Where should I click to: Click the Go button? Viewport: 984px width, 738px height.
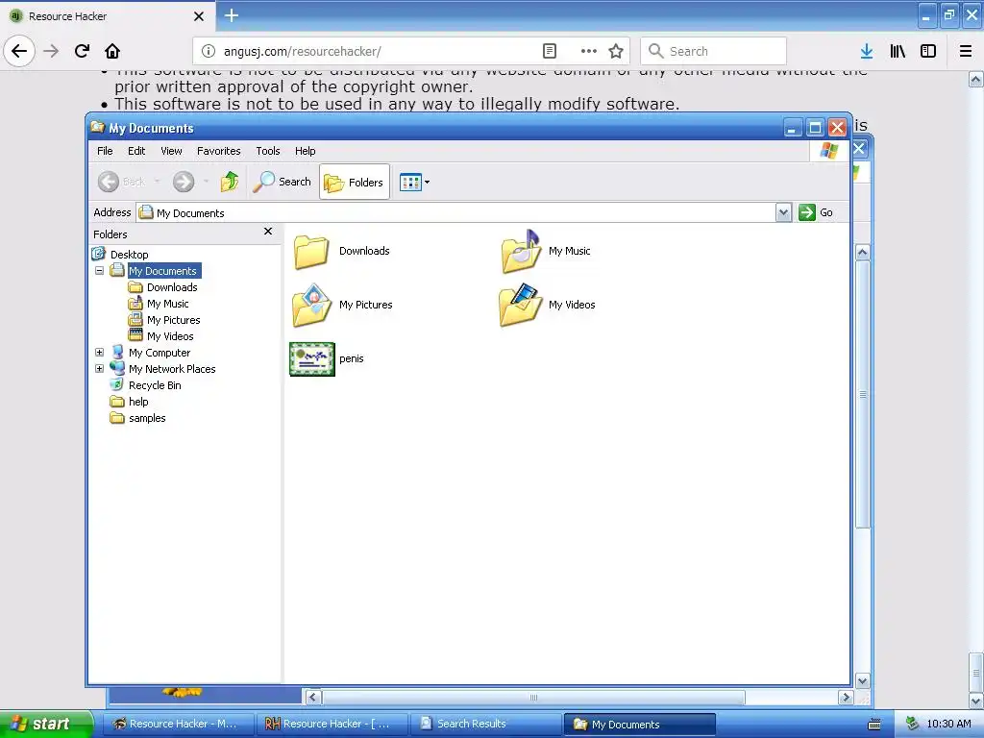[x=816, y=212]
